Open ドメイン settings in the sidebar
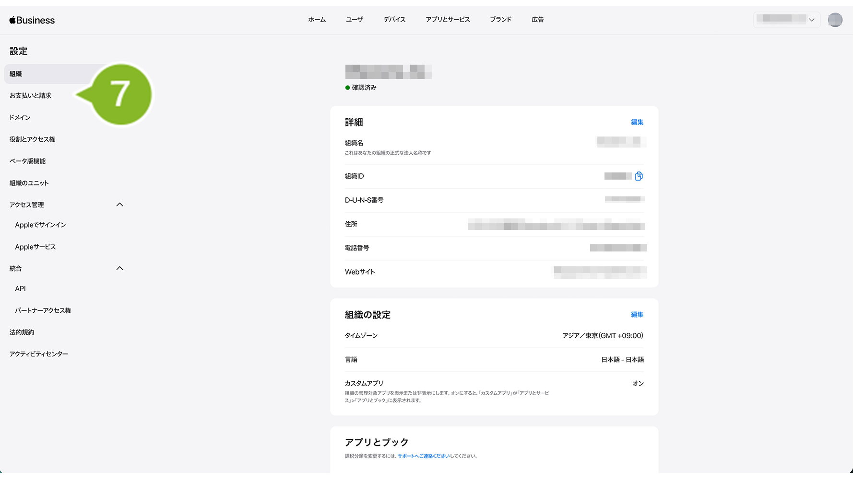Image resolution: width=853 pixels, height=479 pixels. point(20,117)
